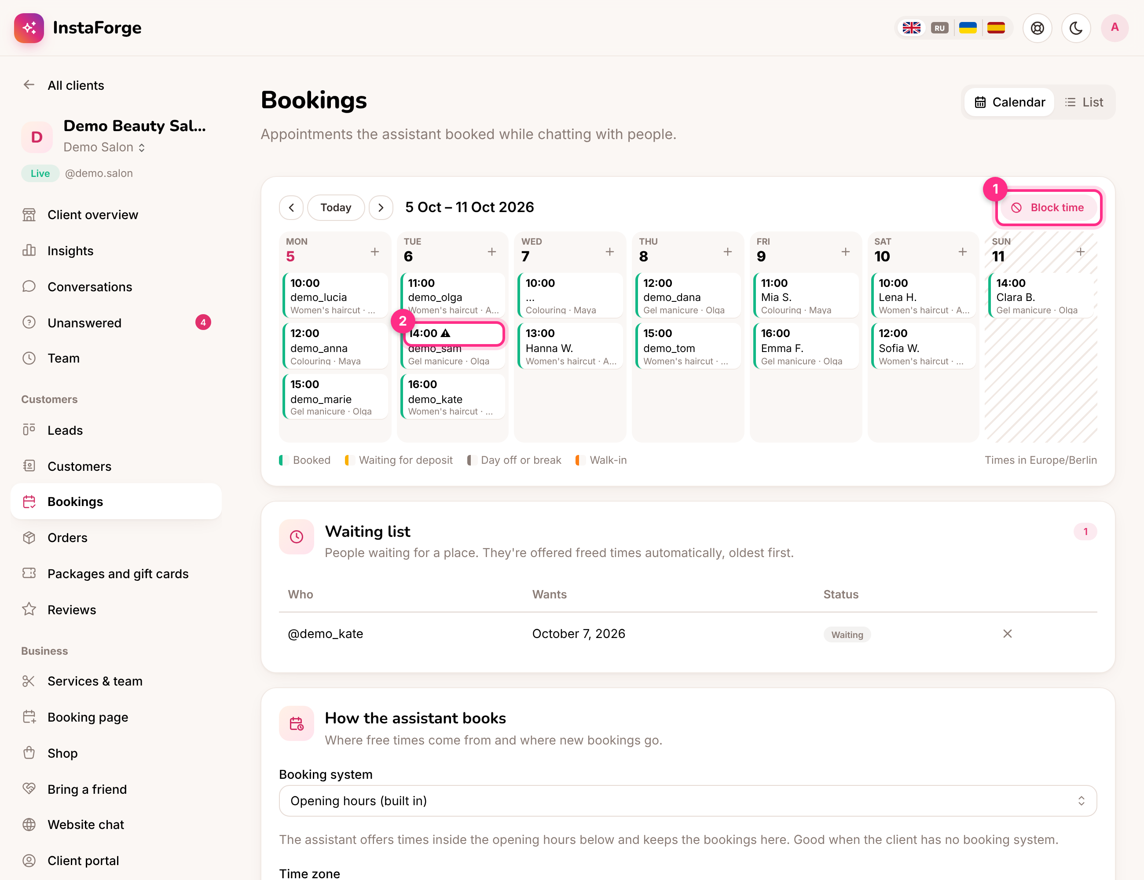This screenshot has height=880, width=1144.
Task: Open Customers page in sidebar
Action: click(116, 466)
